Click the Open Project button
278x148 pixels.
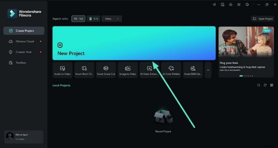(x=262, y=19)
